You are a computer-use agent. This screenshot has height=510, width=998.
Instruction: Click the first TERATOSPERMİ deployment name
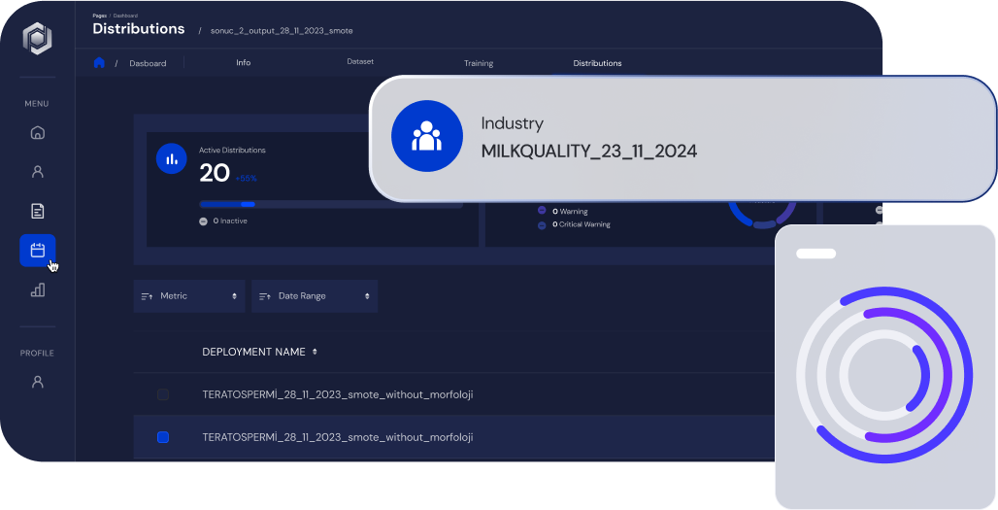337,394
